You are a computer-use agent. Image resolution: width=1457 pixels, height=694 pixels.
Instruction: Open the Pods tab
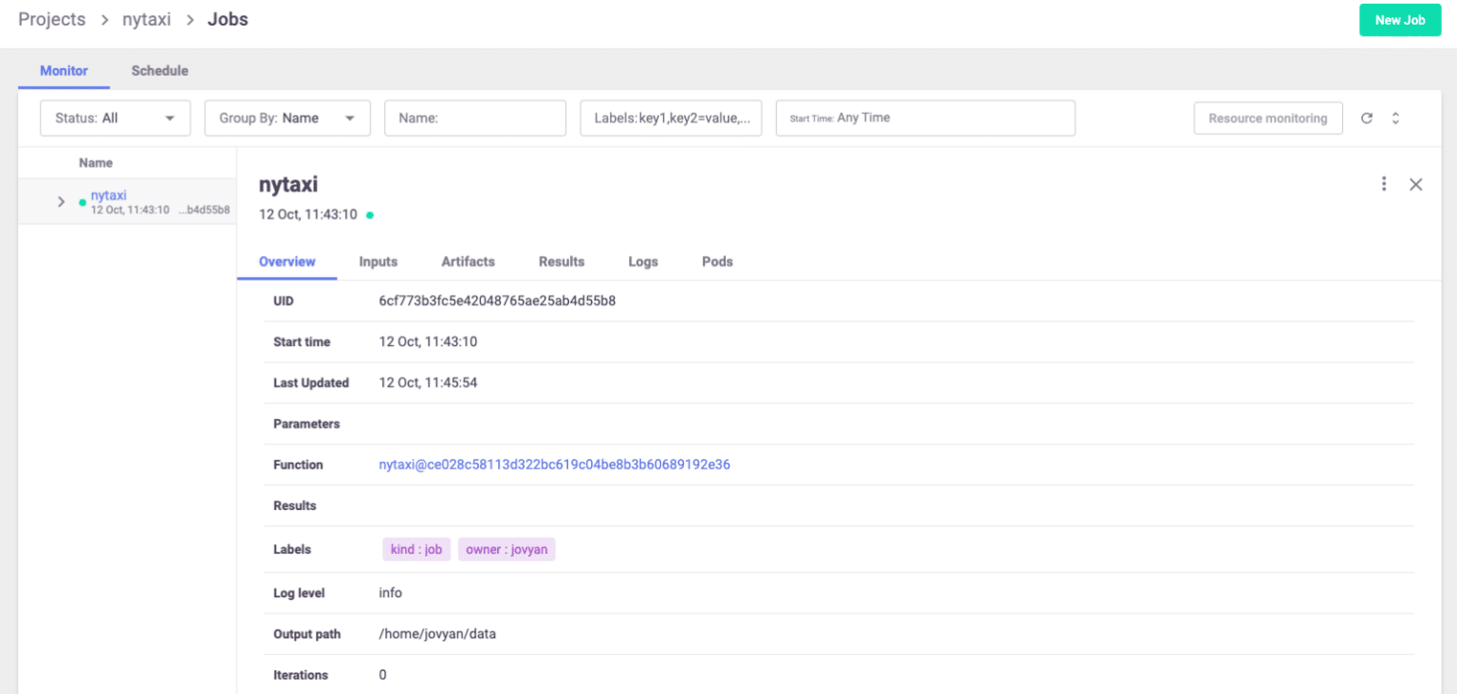[x=717, y=262]
